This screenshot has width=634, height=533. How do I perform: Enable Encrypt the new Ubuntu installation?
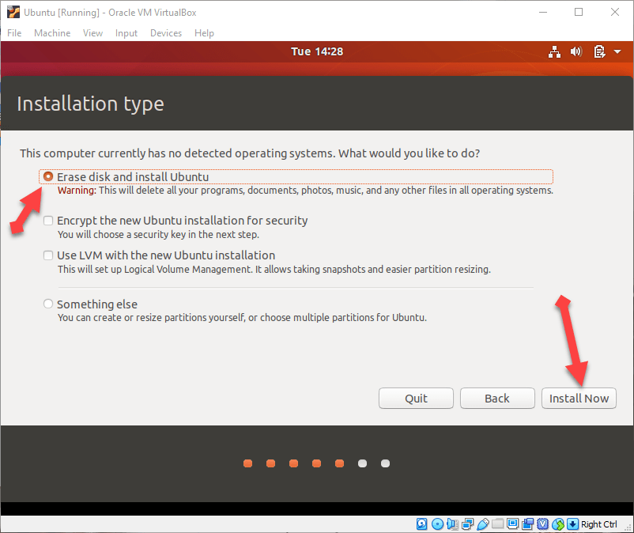point(49,221)
